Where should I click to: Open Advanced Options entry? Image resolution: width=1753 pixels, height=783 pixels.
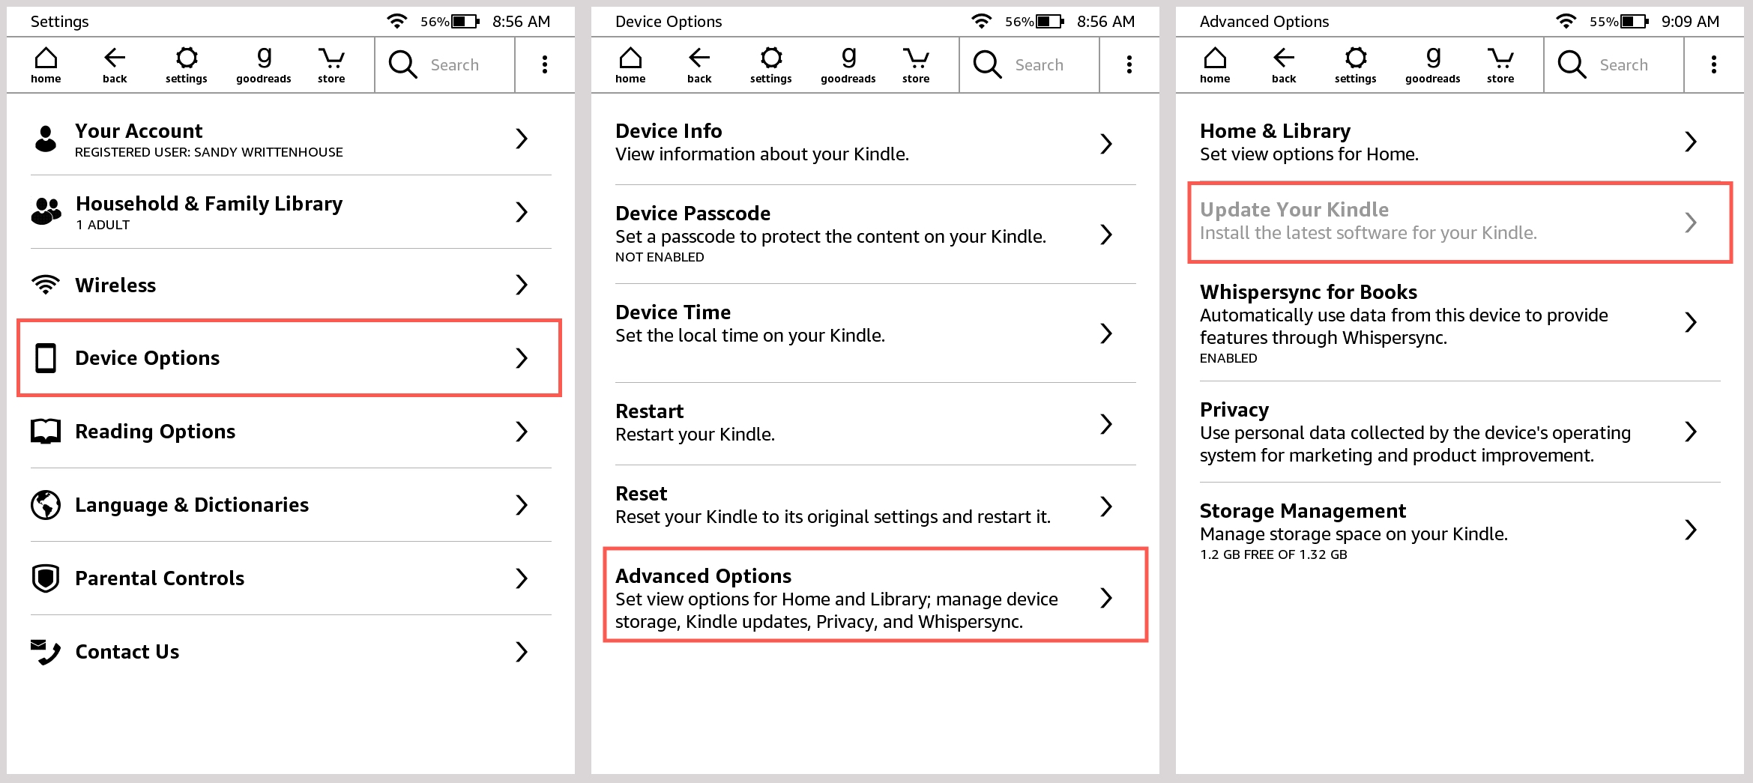[x=875, y=595]
